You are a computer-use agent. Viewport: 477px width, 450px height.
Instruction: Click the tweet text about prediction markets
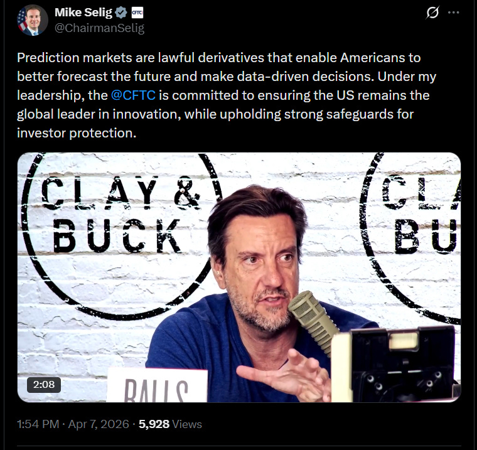tap(227, 95)
